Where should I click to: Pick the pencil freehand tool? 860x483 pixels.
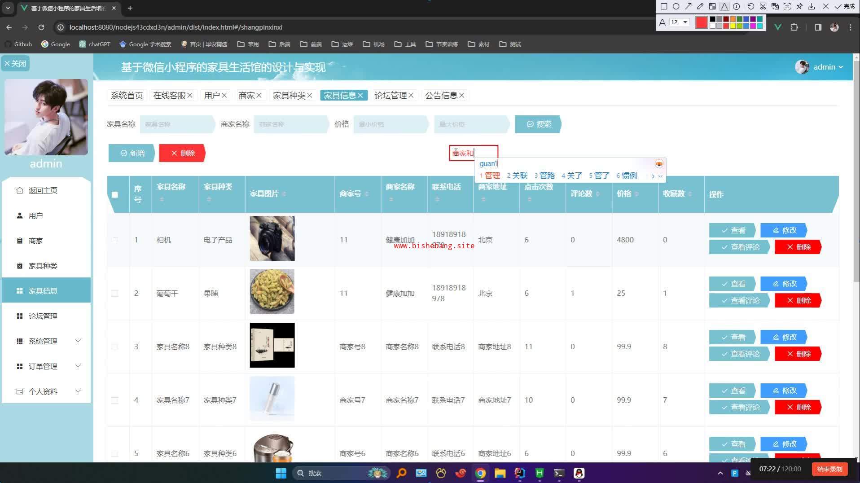coord(700,6)
